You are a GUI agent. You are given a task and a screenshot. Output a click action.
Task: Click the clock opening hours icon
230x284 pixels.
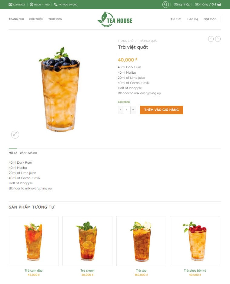(x=32, y=4)
